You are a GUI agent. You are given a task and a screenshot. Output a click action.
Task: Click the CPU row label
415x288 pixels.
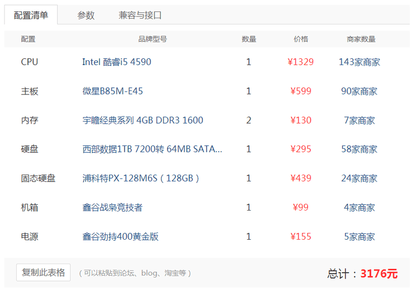30,62
